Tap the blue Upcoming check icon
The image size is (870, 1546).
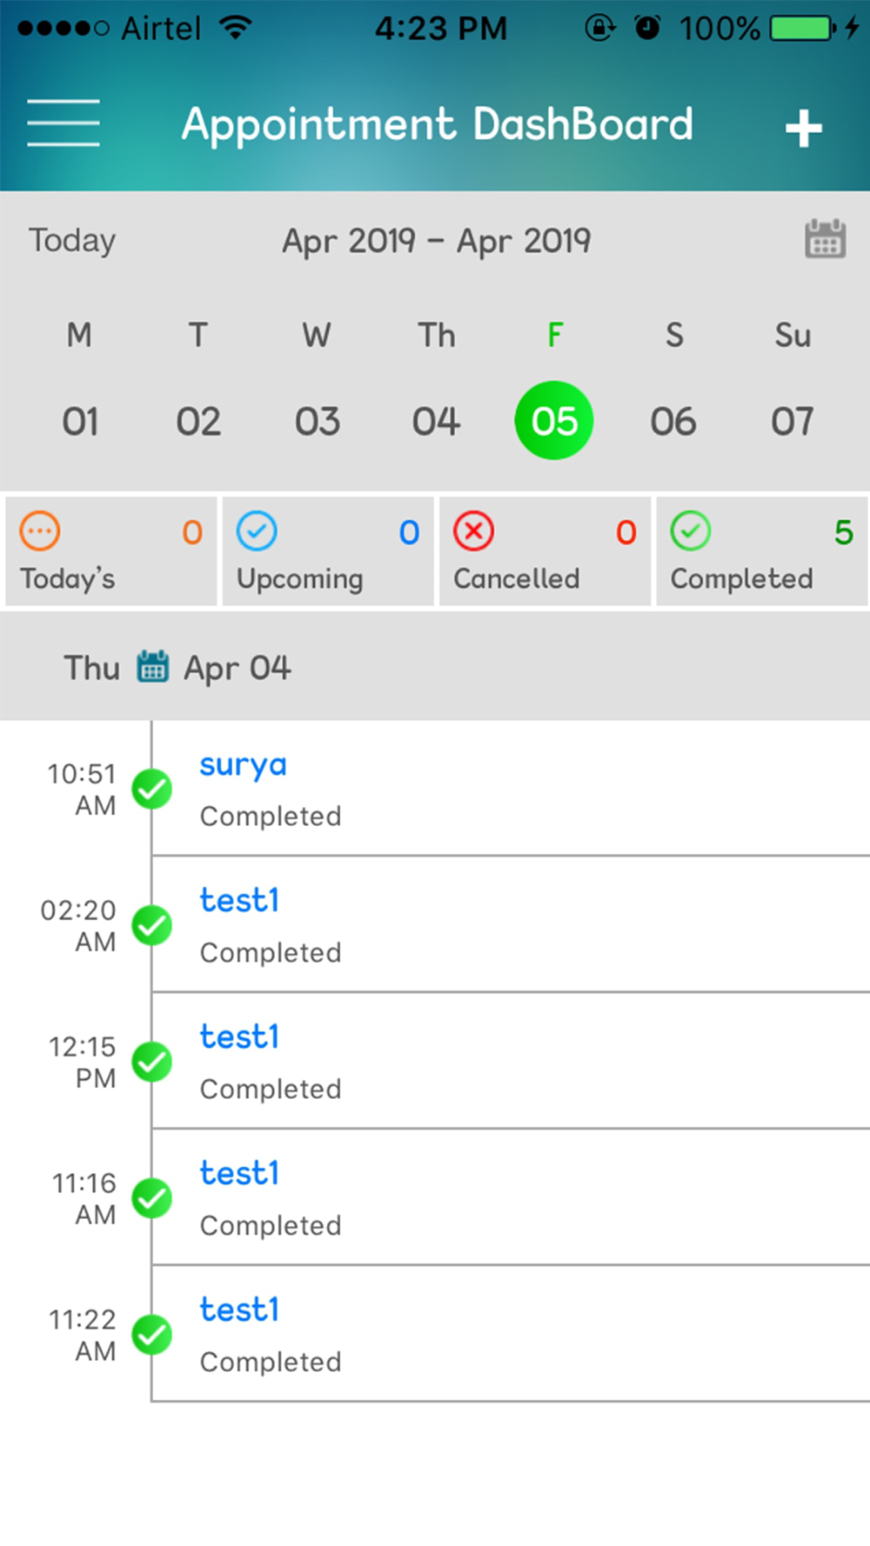pos(257,531)
